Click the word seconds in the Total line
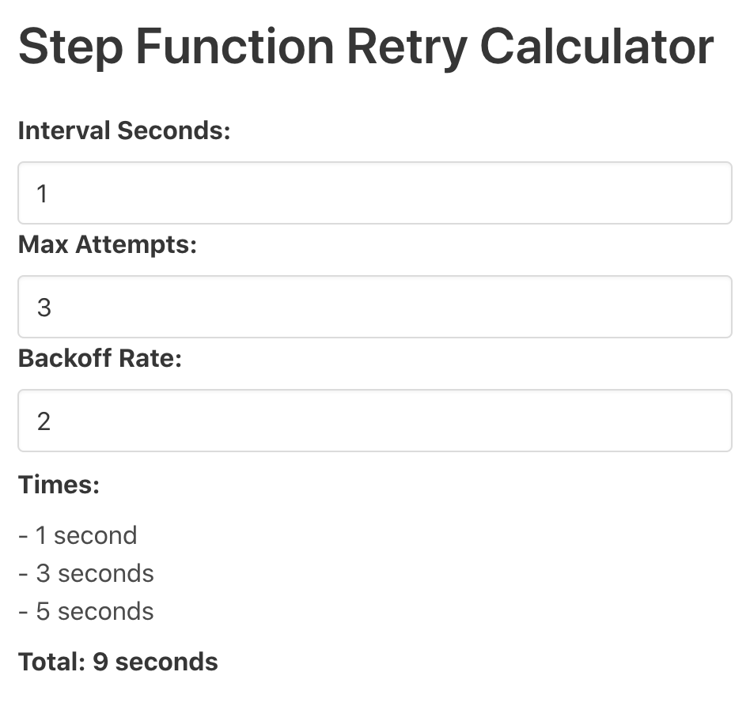750x721 pixels. click(166, 662)
